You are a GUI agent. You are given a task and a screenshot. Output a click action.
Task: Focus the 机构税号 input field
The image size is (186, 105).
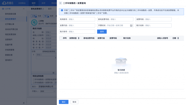77,19
